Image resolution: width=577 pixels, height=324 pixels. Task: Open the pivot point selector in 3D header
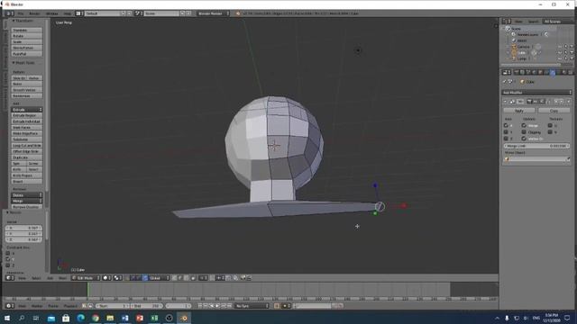(118, 278)
